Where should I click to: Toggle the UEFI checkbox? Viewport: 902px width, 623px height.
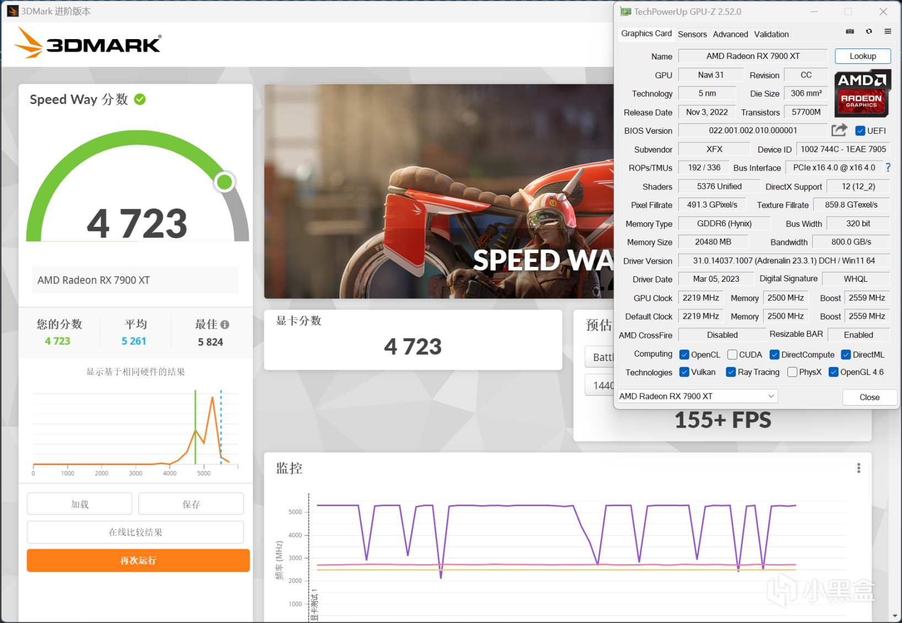[x=860, y=130]
